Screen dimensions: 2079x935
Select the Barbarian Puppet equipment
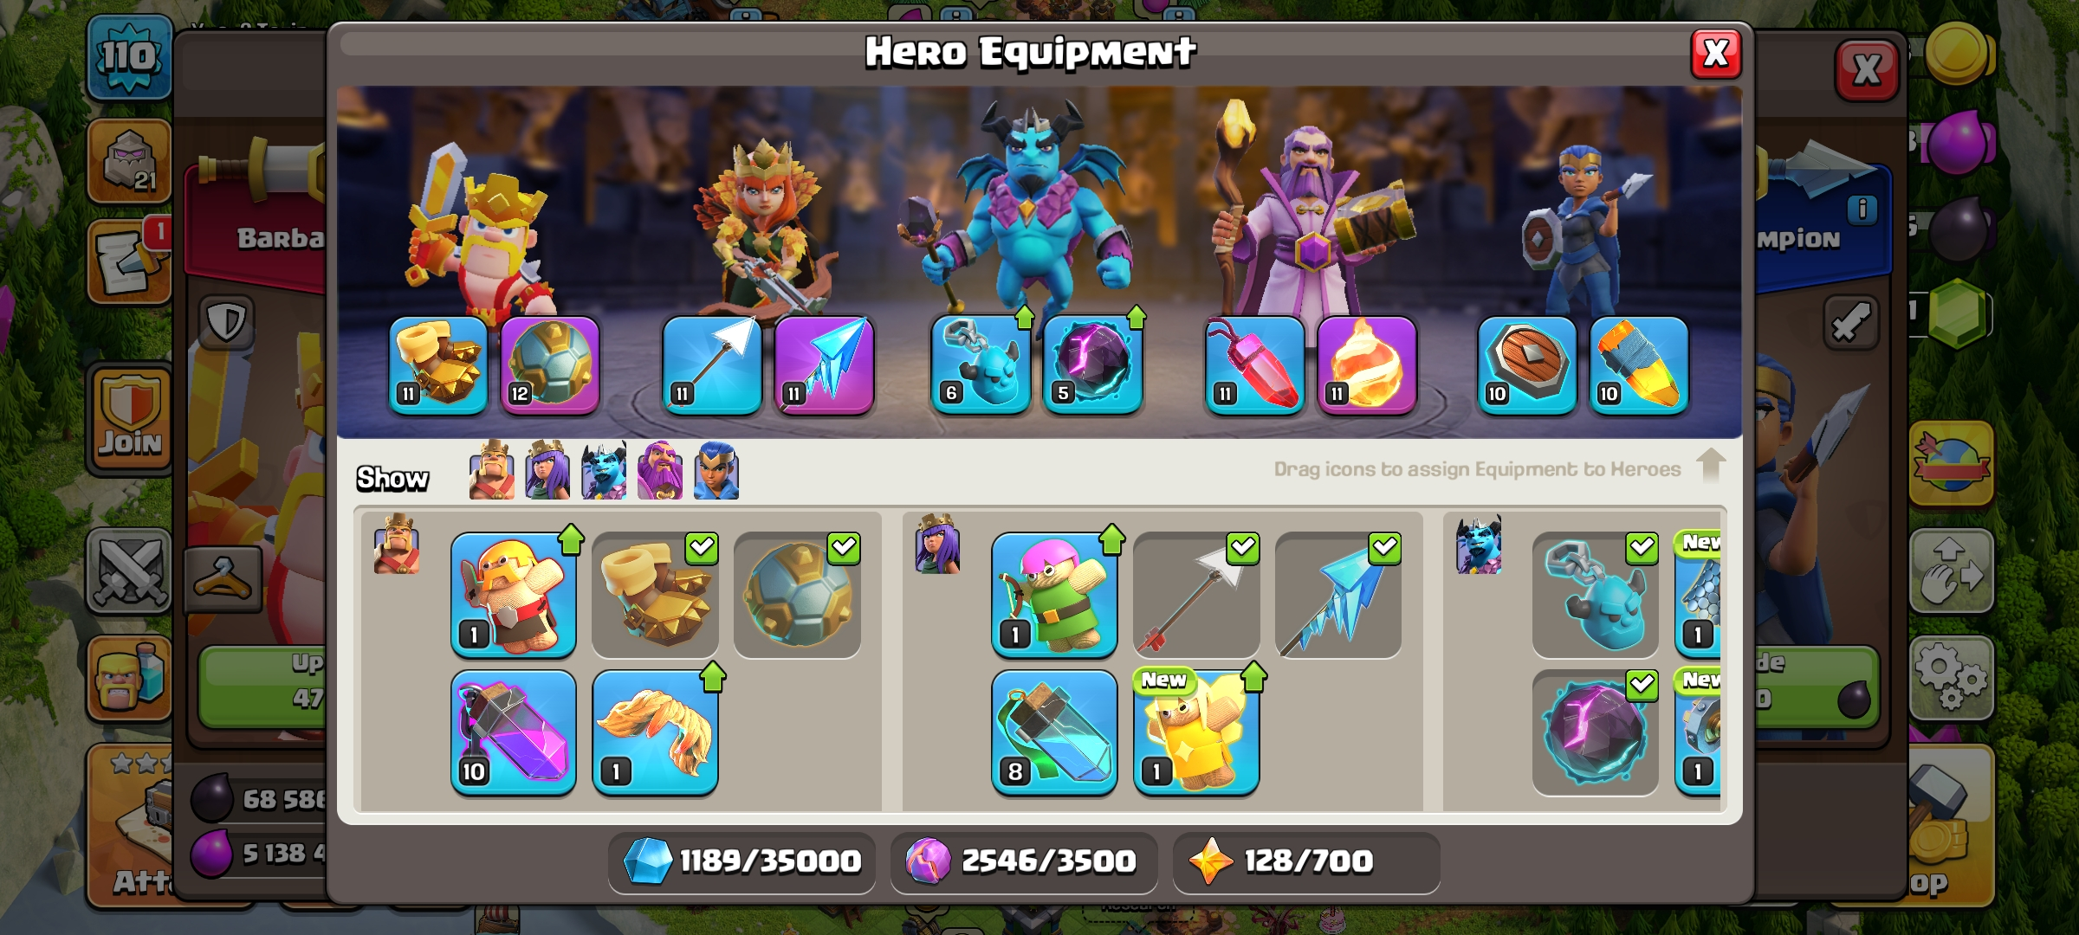(514, 596)
